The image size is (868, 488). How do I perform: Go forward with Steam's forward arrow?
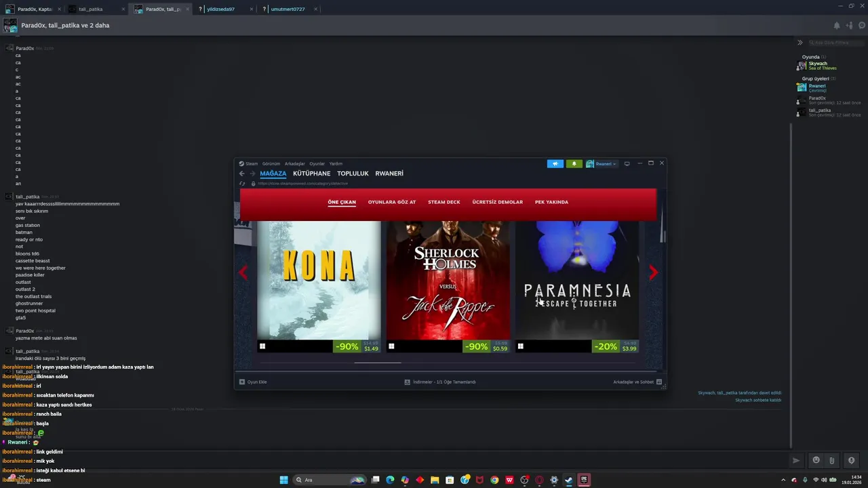[x=252, y=174]
